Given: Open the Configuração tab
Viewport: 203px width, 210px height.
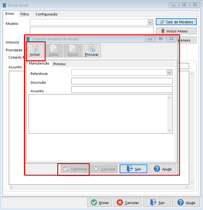Looking at the screenshot, I should [47, 14].
